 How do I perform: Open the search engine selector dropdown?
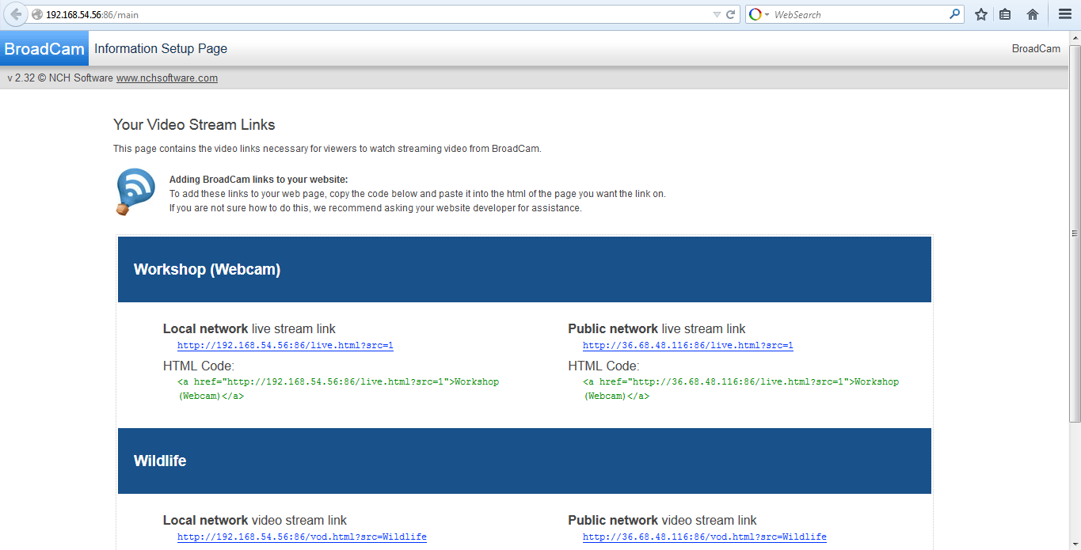point(759,14)
